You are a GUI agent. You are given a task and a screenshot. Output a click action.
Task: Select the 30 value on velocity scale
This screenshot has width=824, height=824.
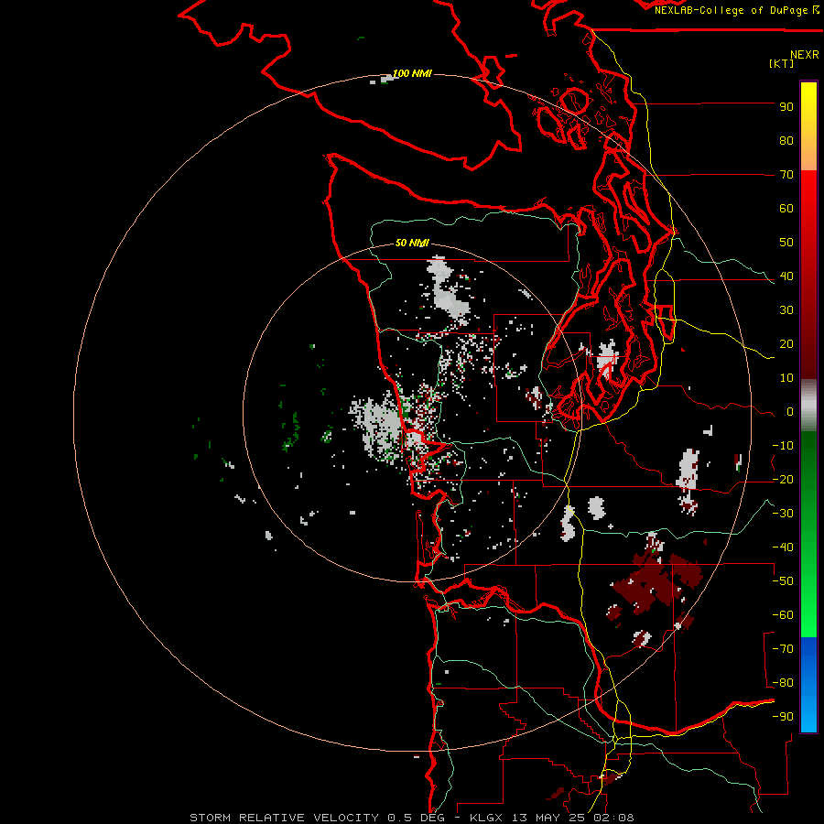point(786,310)
